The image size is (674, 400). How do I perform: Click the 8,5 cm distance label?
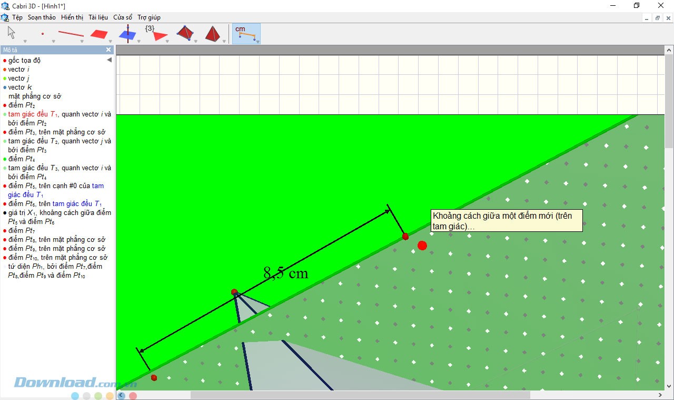point(285,273)
